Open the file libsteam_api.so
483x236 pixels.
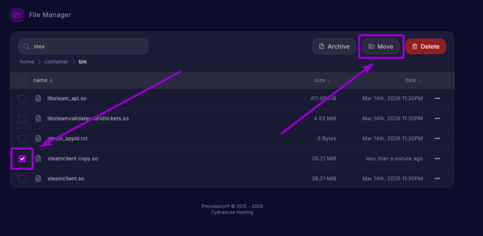[67, 98]
